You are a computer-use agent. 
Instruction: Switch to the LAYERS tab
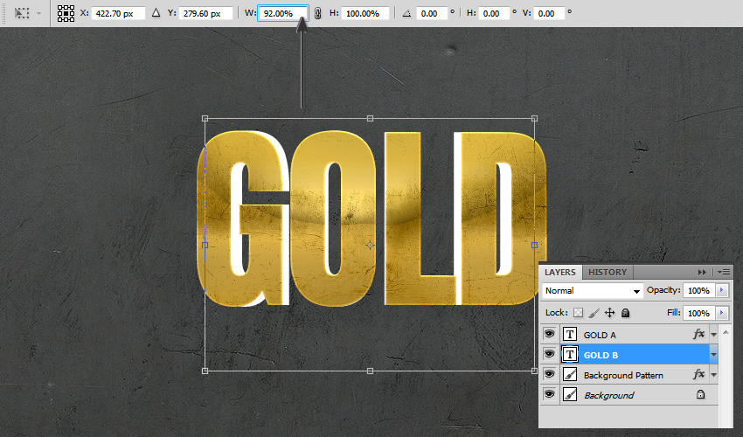click(x=560, y=272)
